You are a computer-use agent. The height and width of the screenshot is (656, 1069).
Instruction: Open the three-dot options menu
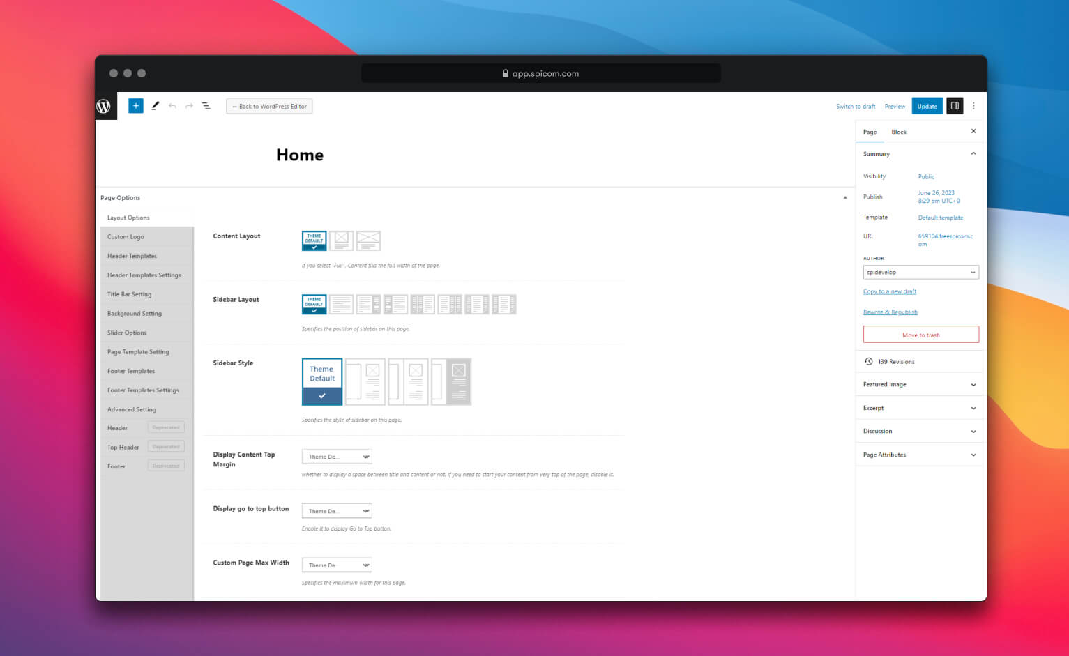click(x=973, y=106)
